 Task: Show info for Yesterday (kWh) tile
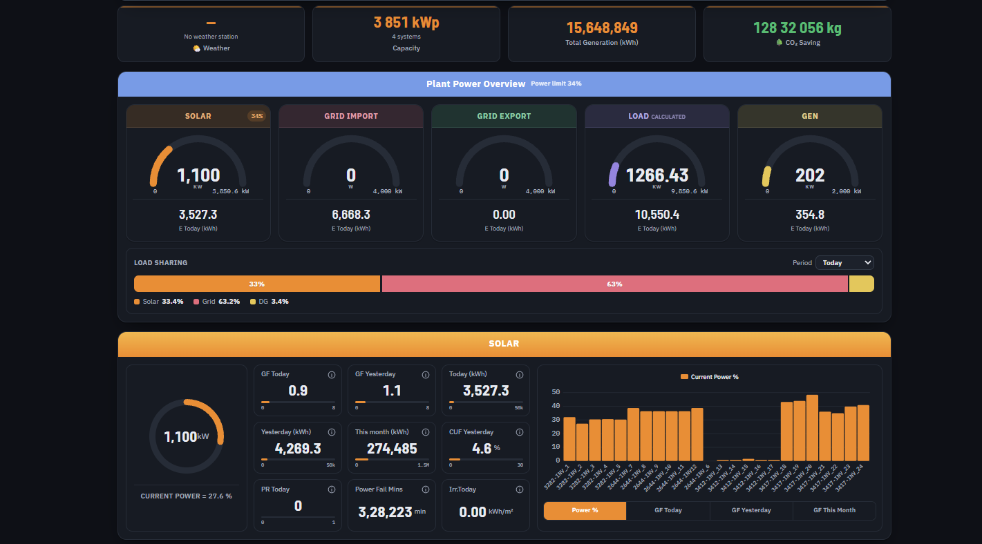point(331,432)
